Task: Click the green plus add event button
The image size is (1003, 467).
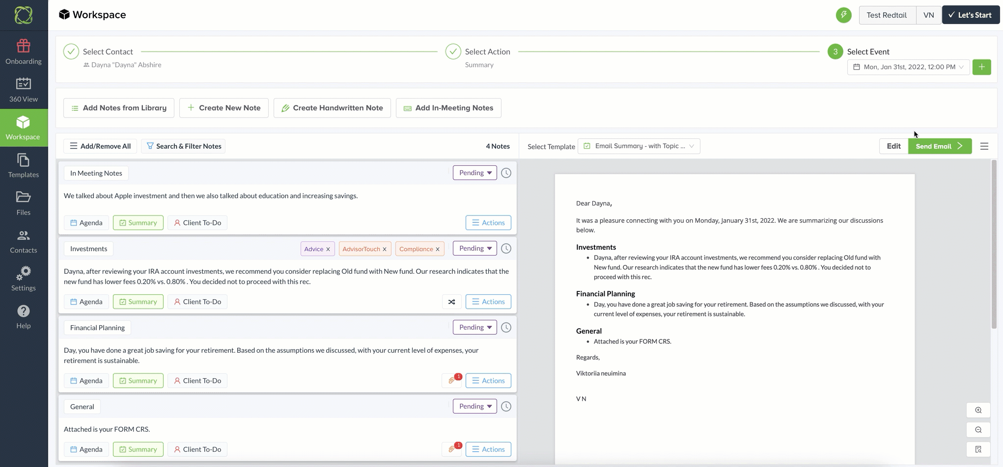Action: (x=981, y=67)
